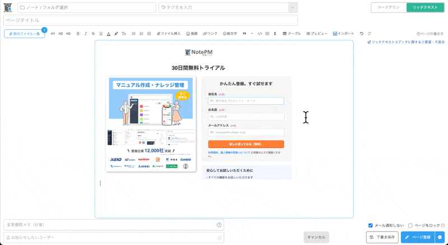The width and height of the screenshot is (448, 245).
Task: Insert a code block
Action: [x=260, y=34]
